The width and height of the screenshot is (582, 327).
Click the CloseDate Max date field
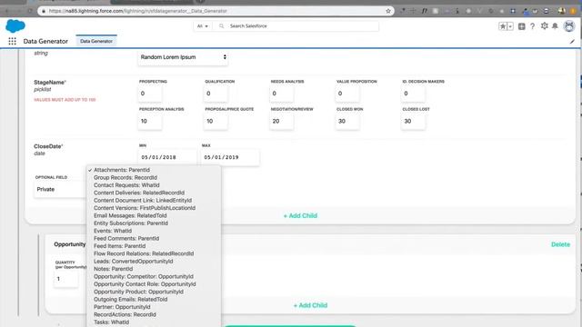[x=230, y=157]
